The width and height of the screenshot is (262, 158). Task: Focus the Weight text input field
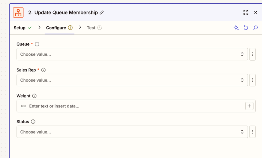click(136, 106)
